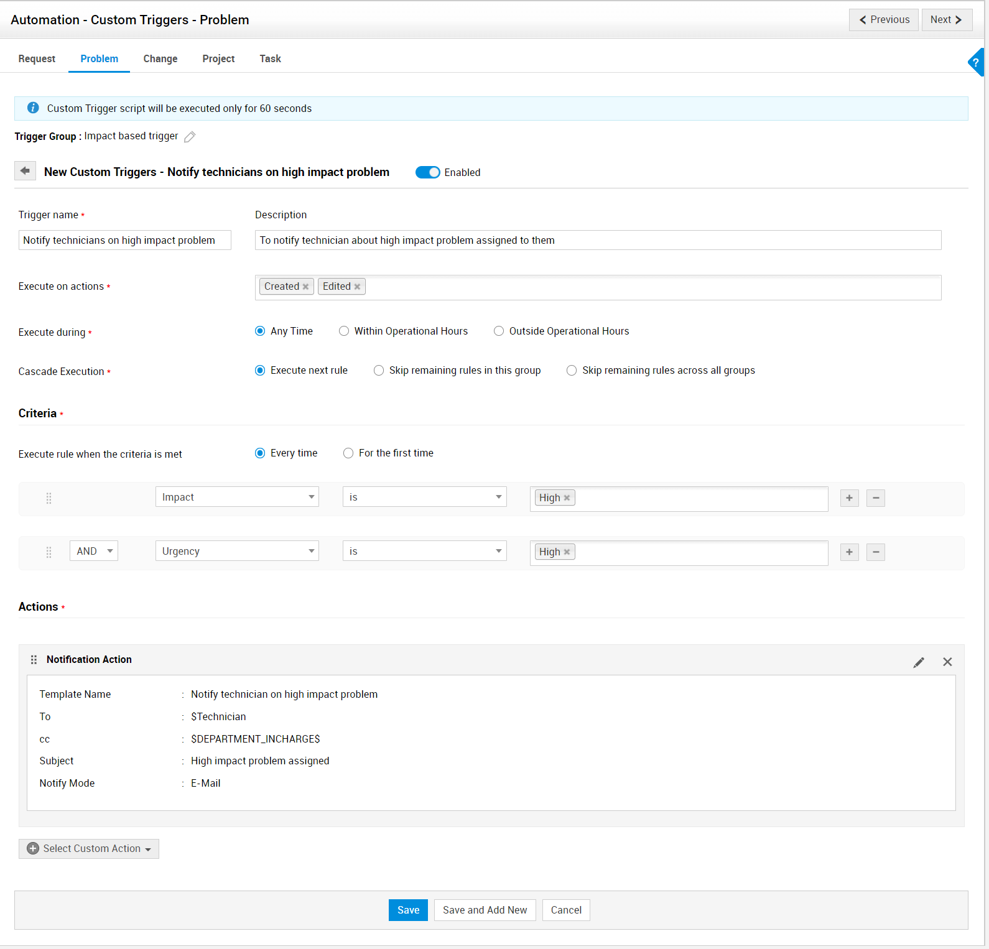Switch to the Request tab
The width and height of the screenshot is (989, 949).
point(37,58)
